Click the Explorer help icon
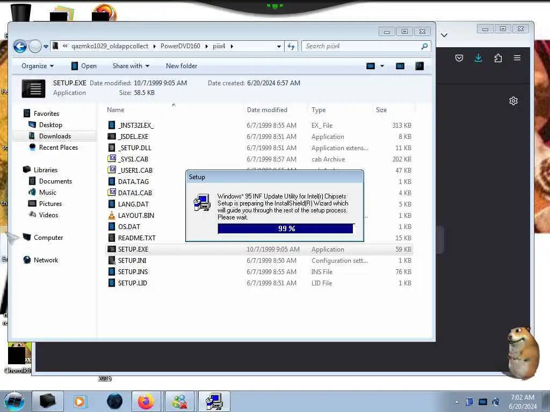Screen dimensions: 550x412 tap(419, 66)
